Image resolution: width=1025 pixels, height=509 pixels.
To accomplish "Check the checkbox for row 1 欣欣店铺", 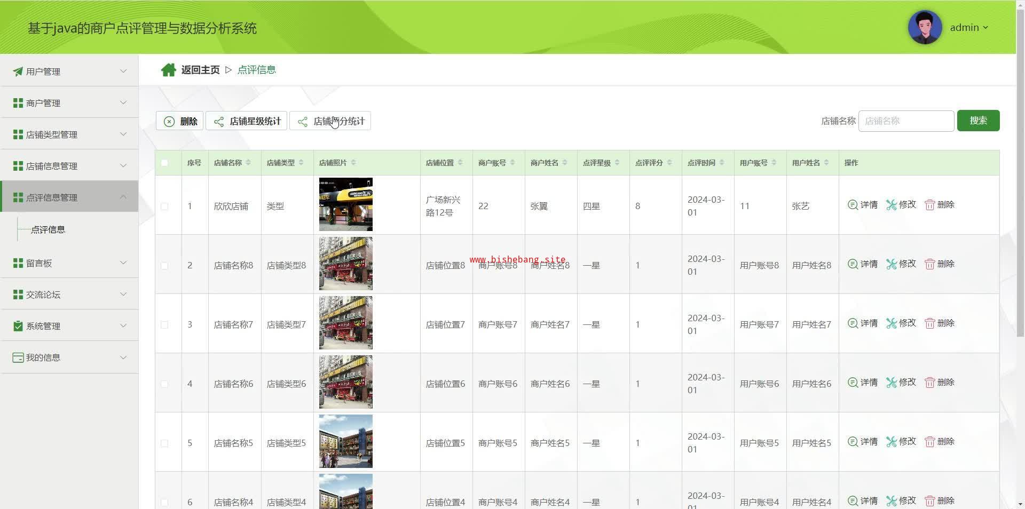I will 164,206.
